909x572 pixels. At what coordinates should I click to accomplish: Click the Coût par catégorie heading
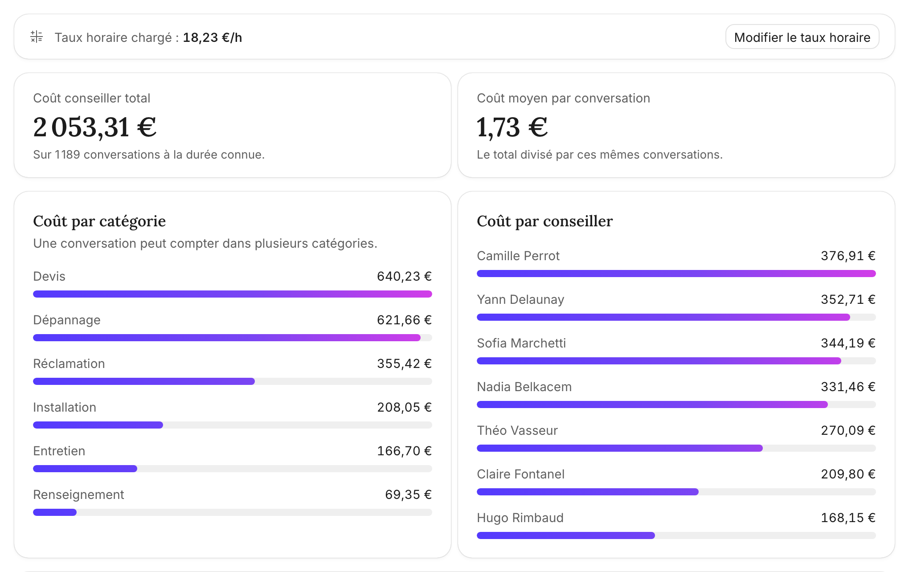pos(99,221)
